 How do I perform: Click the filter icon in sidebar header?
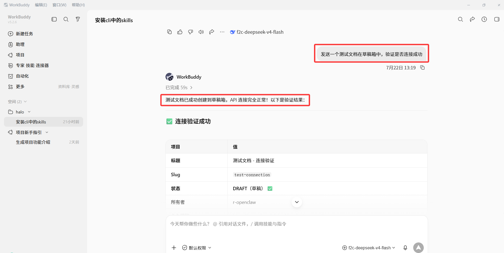(x=78, y=19)
